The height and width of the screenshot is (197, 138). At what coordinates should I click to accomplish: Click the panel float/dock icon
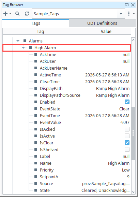click(127, 5)
